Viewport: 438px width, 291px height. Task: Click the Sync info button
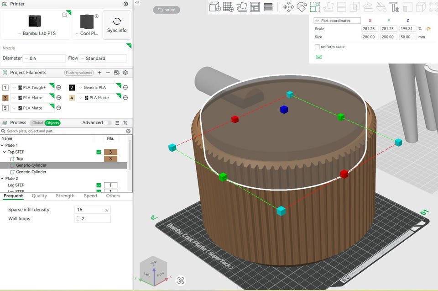click(117, 25)
